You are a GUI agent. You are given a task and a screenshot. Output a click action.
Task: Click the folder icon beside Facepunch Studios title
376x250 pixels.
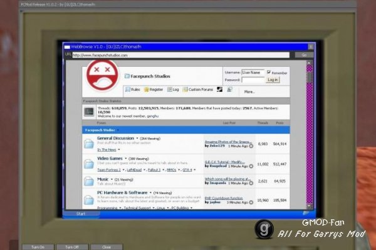[127, 76]
